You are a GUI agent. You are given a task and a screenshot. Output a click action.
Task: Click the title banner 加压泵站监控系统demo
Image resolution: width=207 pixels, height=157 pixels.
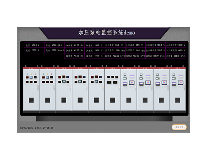pyautogui.click(x=107, y=33)
